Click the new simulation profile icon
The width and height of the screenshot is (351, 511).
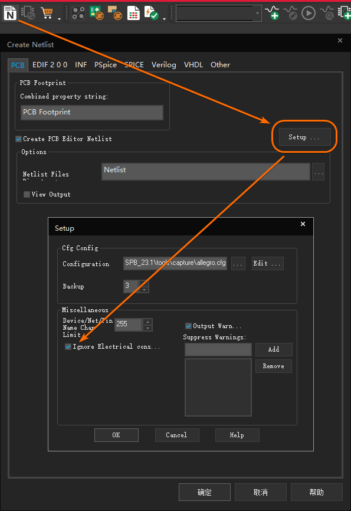pos(272,13)
